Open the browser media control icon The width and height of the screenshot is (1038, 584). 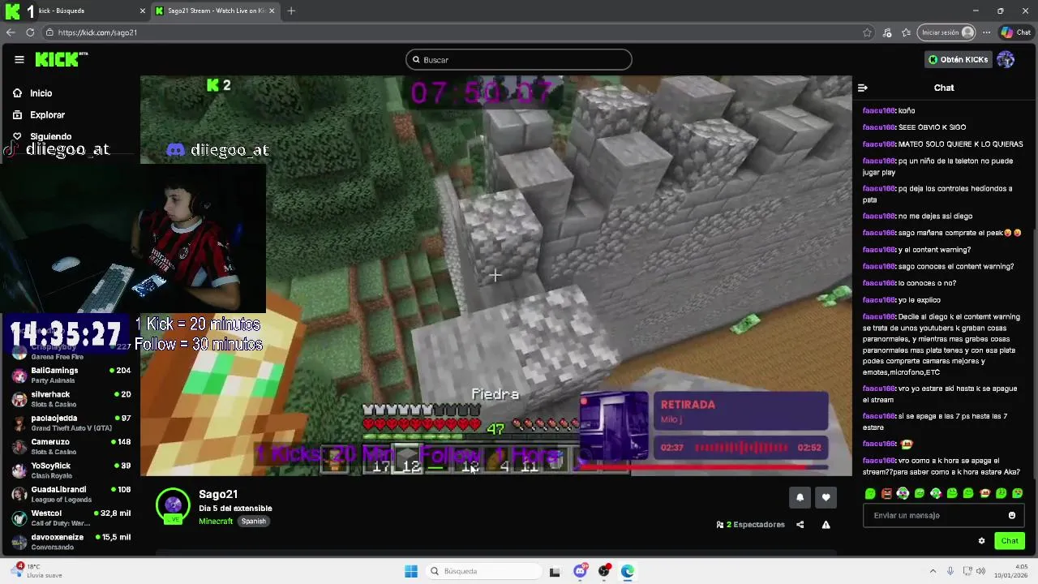(887, 32)
